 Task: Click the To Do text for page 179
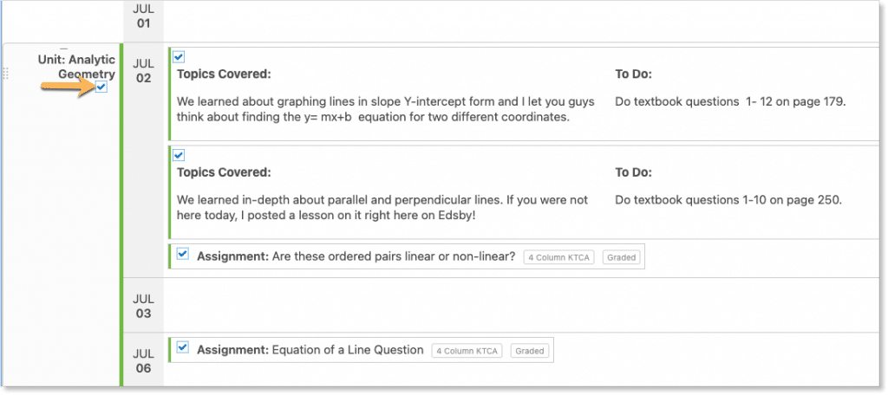click(x=730, y=102)
